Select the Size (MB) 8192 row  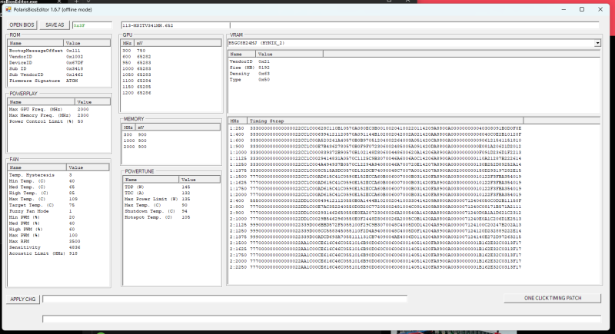click(414, 68)
